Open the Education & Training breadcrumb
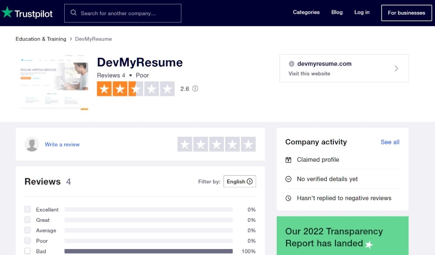435x255 pixels. 41,39
